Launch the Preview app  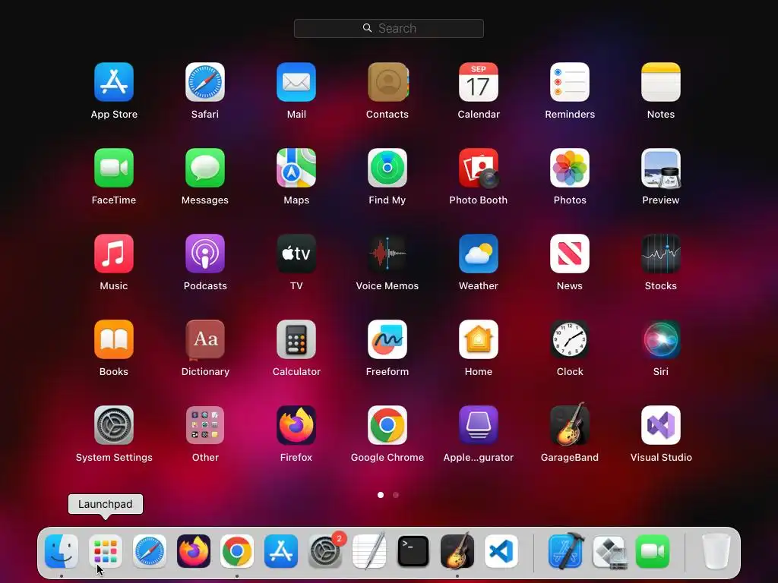[661, 168]
